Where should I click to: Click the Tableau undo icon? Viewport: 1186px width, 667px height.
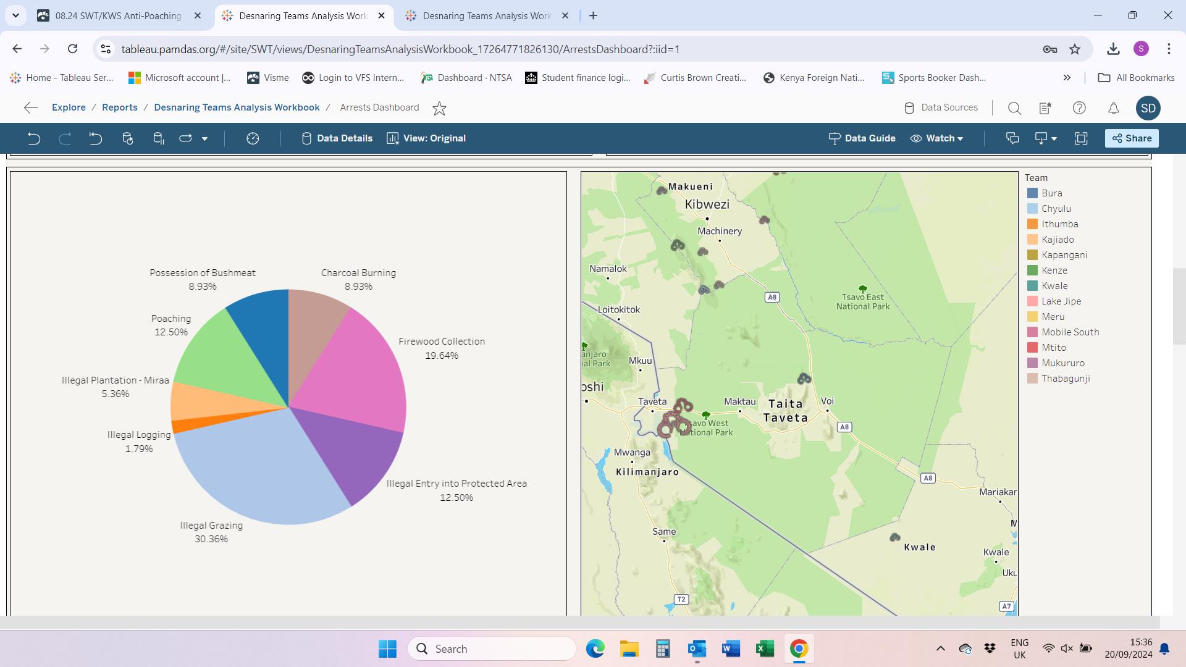pyautogui.click(x=34, y=138)
